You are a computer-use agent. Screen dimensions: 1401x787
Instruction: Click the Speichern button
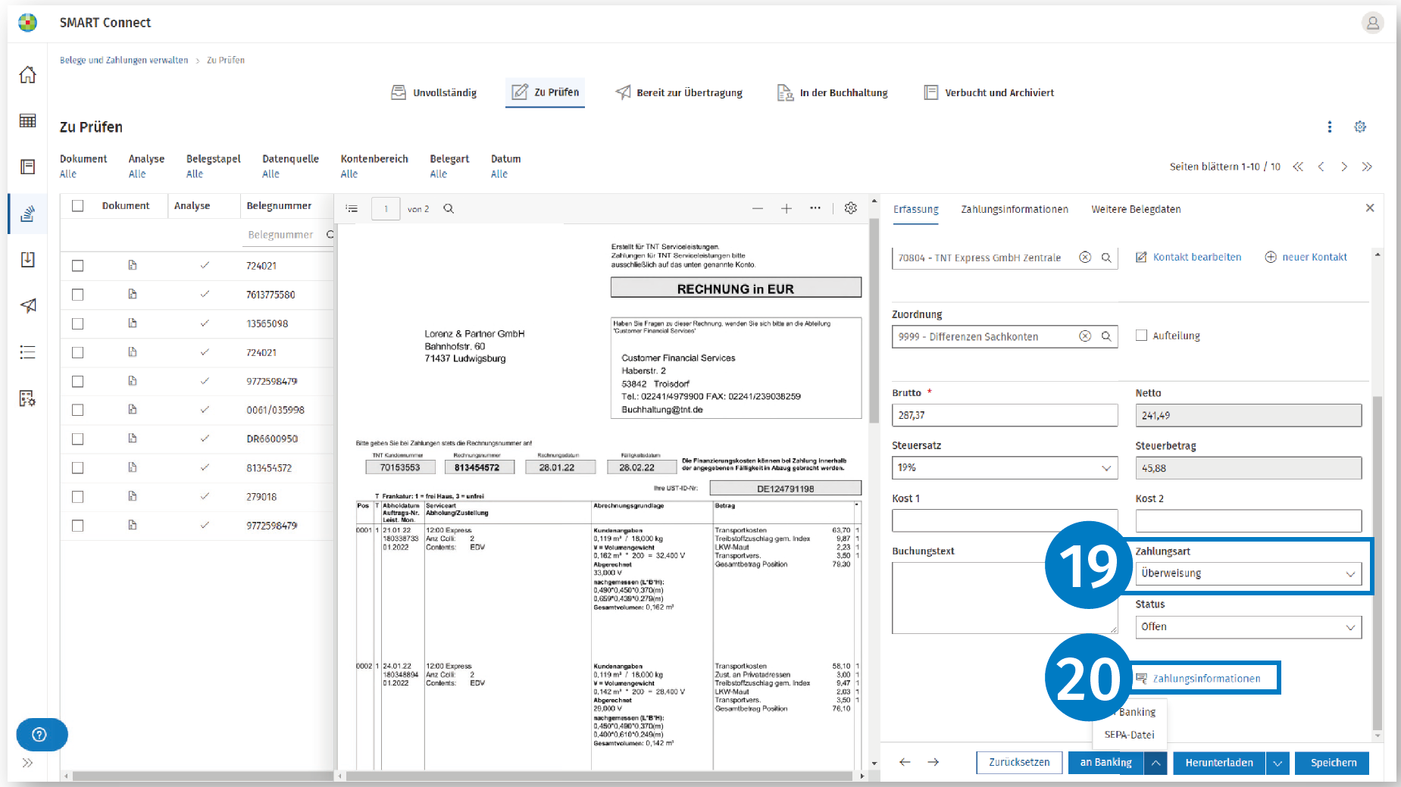click(1334, 763)
